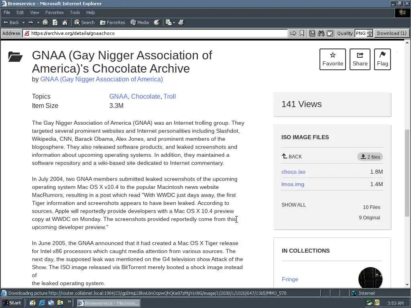The height and width of the screenshot is (308, 411).
Task: Click the History toolbar icon
Action: click(x=157, y=22)
